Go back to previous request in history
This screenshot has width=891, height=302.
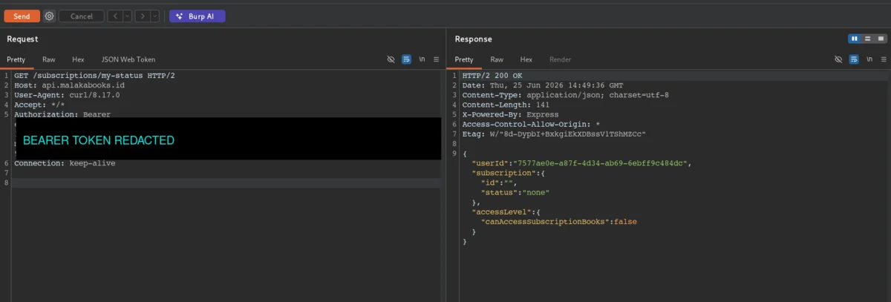point(114,16)
